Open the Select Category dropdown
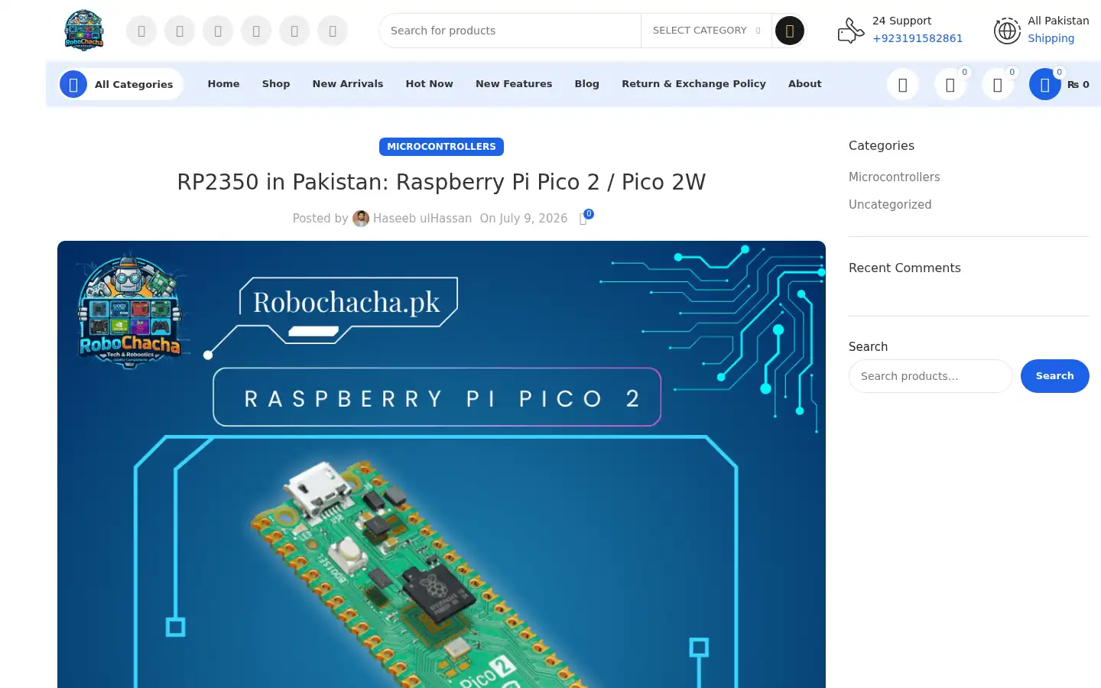Screen dimensions: 1101x688 point(706,31)
